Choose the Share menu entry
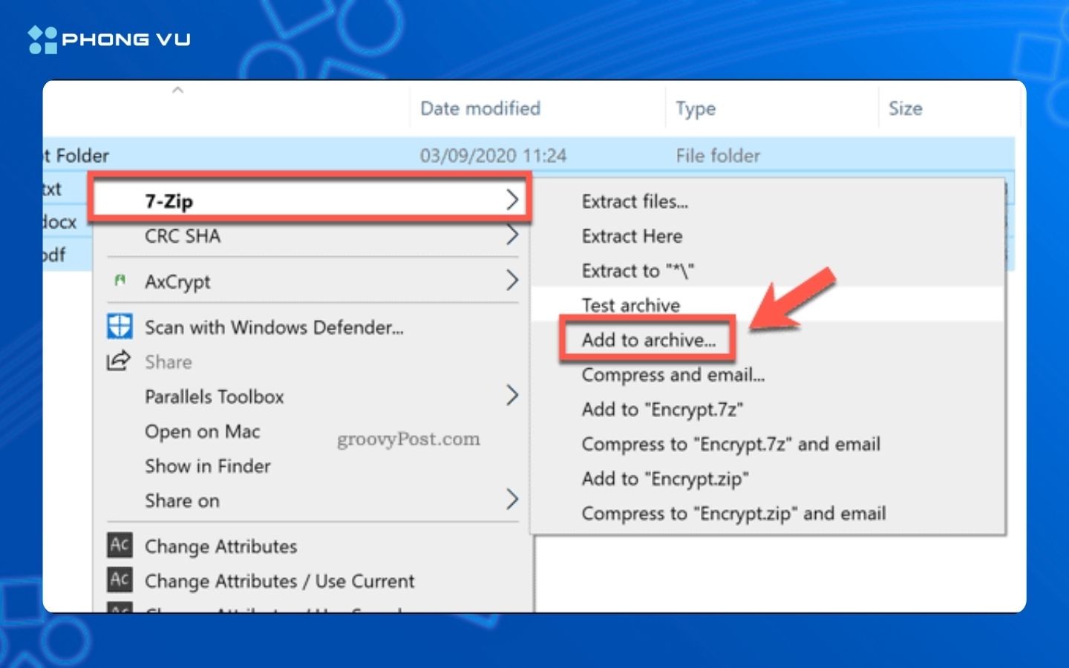 coord(313,361)
